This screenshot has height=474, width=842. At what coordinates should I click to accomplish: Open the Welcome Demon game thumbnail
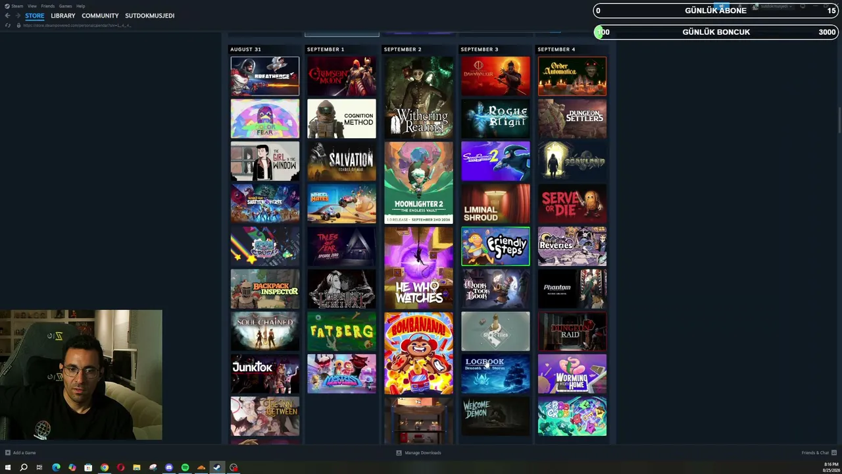[495, 417]
